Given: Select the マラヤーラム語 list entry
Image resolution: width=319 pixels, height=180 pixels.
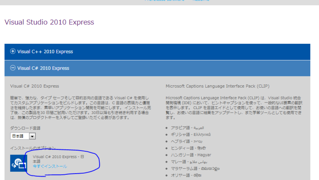Looking at the screenshot, I should click(195, 168).
